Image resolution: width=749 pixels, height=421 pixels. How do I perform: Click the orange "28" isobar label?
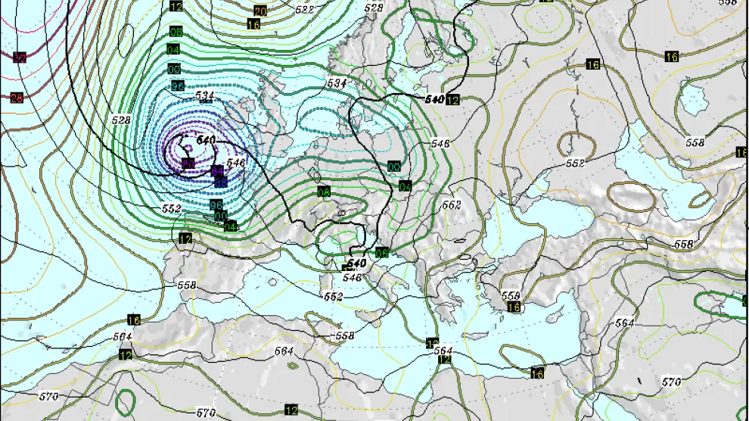[17, 98]
